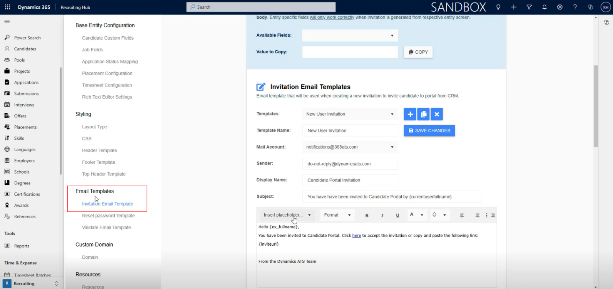This screenshot has height=289, width=613.
Task: Click SAVE CHANGES button
Action: [x=429, y=130]
